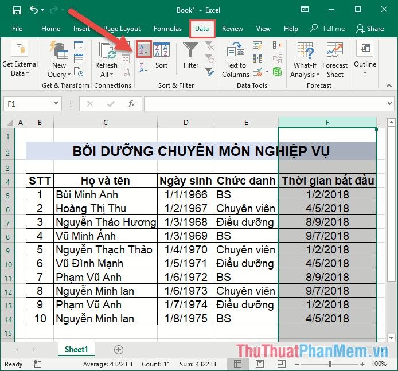Sort A to Z ascending

point(144,49)
